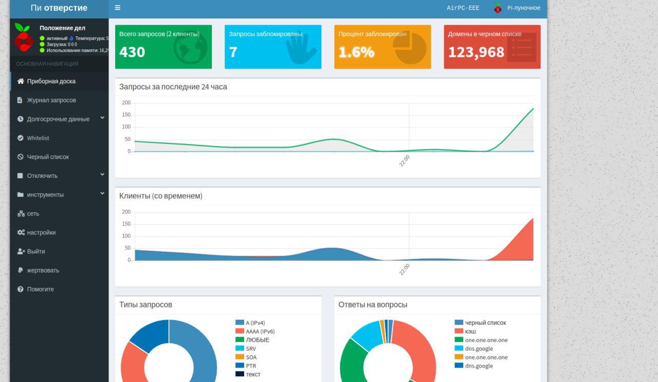
Task: Toggle A (IPv4) legend swatch
Action: 240,322
